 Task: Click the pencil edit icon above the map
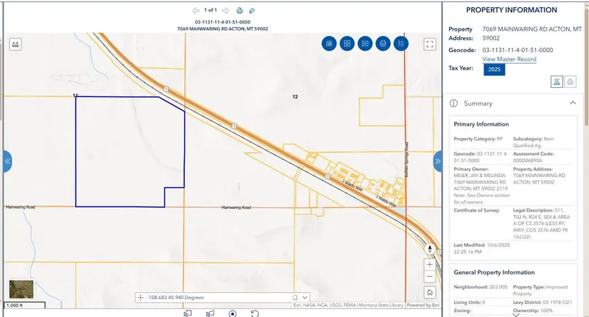252,11
